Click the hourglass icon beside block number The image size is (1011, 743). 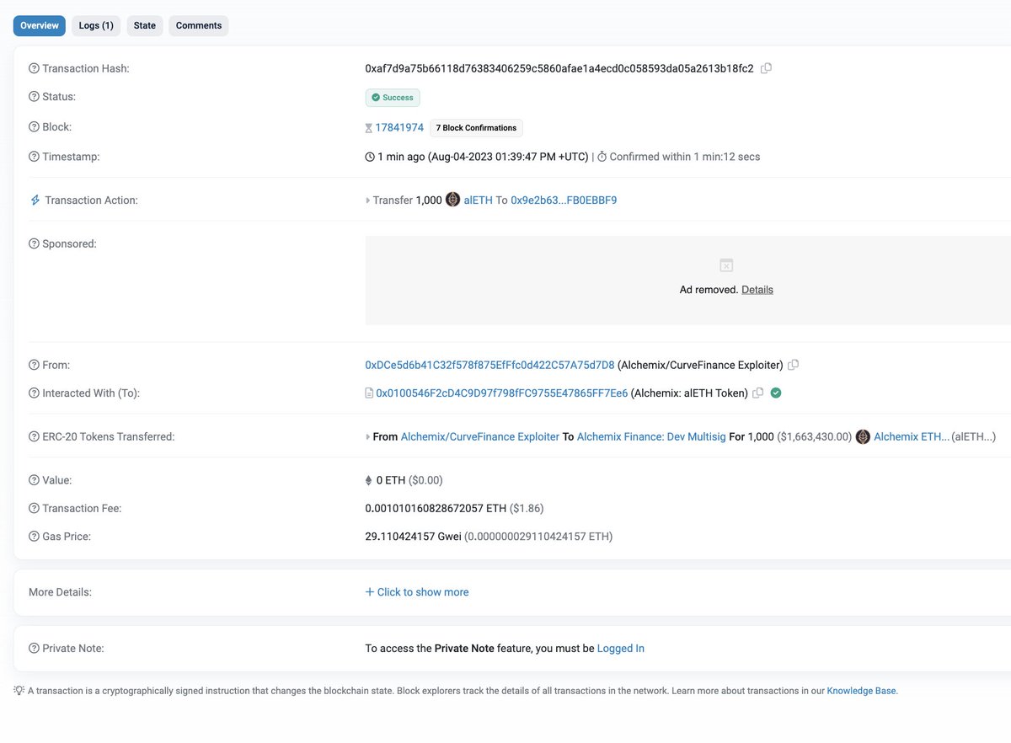click(x=368, y=128)
